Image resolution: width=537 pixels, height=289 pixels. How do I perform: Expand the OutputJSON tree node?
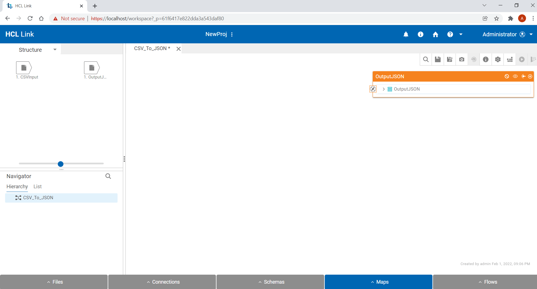pyautogui.click(x=384, y=89)
